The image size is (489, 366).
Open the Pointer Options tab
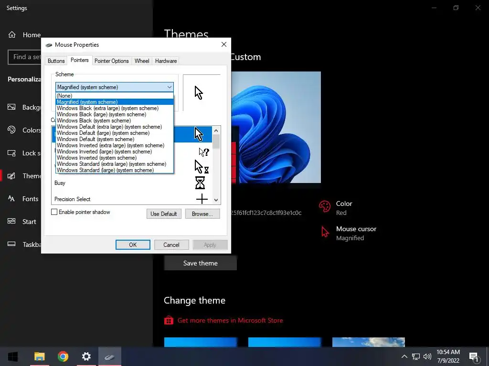112,61
